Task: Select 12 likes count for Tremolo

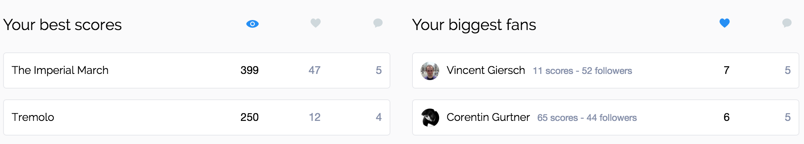Action: click(x=314, y=117)
